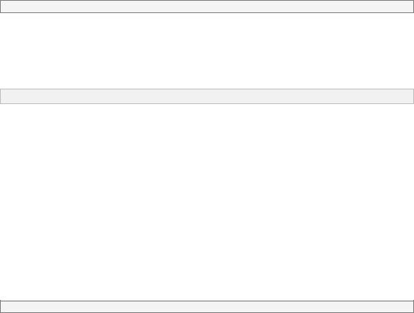414x313 pixels.
Task: Focus the top bar's empty field
Action: (207, 7)
